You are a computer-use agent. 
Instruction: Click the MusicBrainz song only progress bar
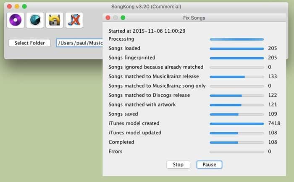point(236,86)
